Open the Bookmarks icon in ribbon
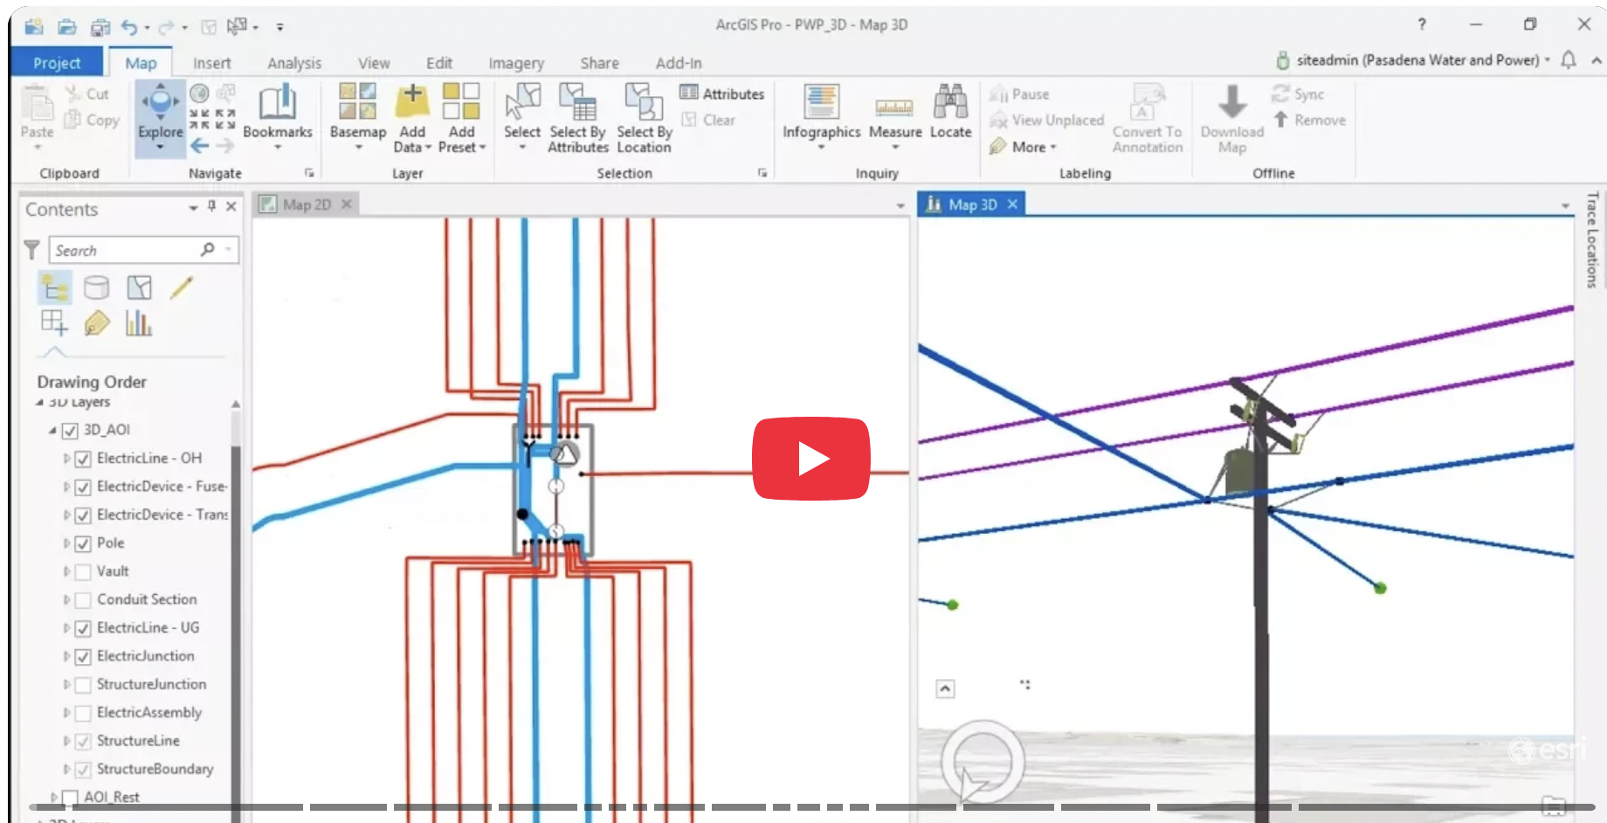This screenshot has width=1607, height=823. (x=277, y=103)
